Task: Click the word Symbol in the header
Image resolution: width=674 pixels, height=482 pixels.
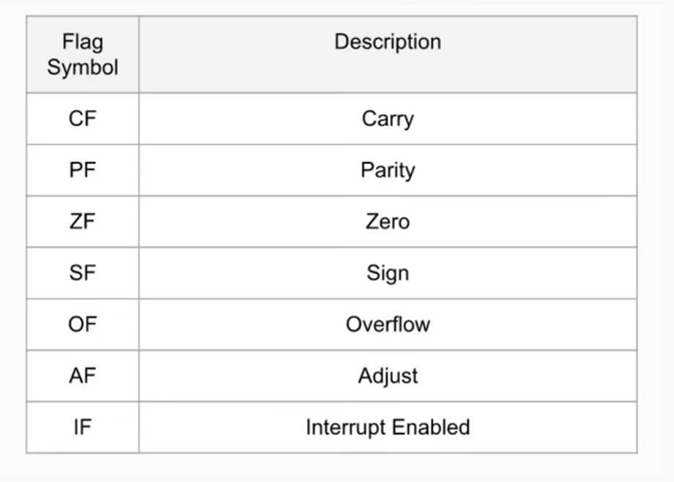Action: (82, 67)
